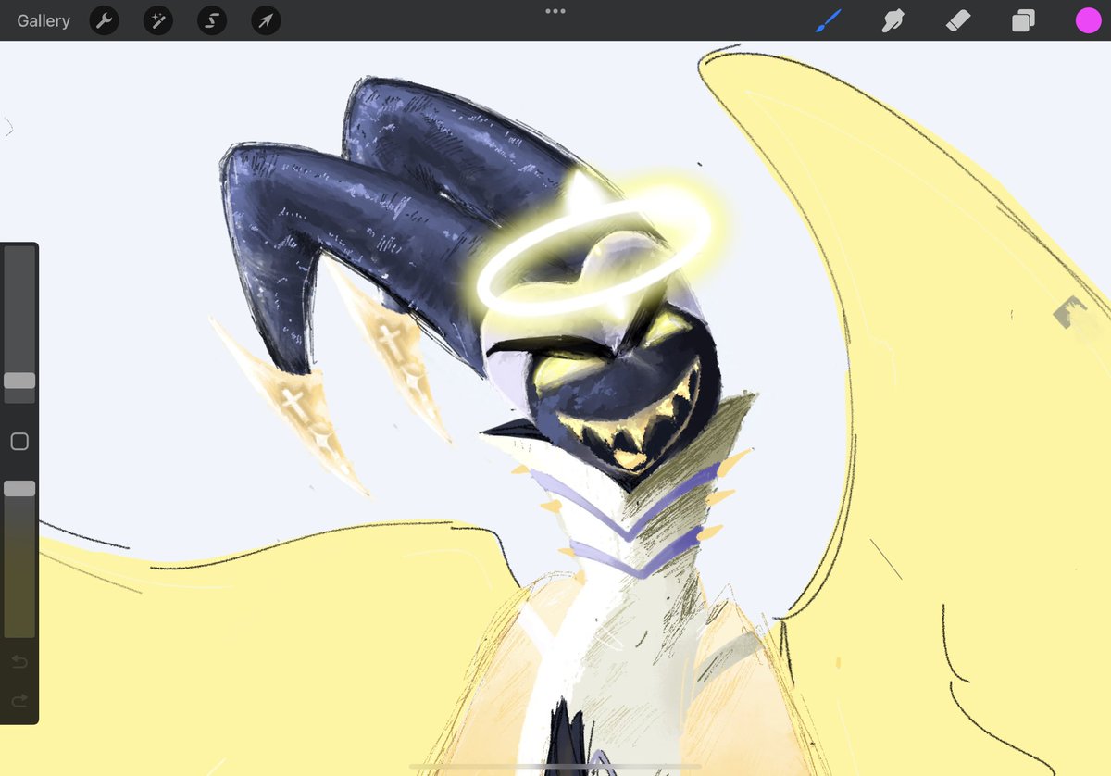Open the pink color picker swatch
Image resolution: width=1111 pixels, height=776 pixels.
click(x=1088, y=20)
